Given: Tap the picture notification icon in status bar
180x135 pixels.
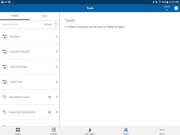Looking at the screenshot, I should tap(2, 2).
